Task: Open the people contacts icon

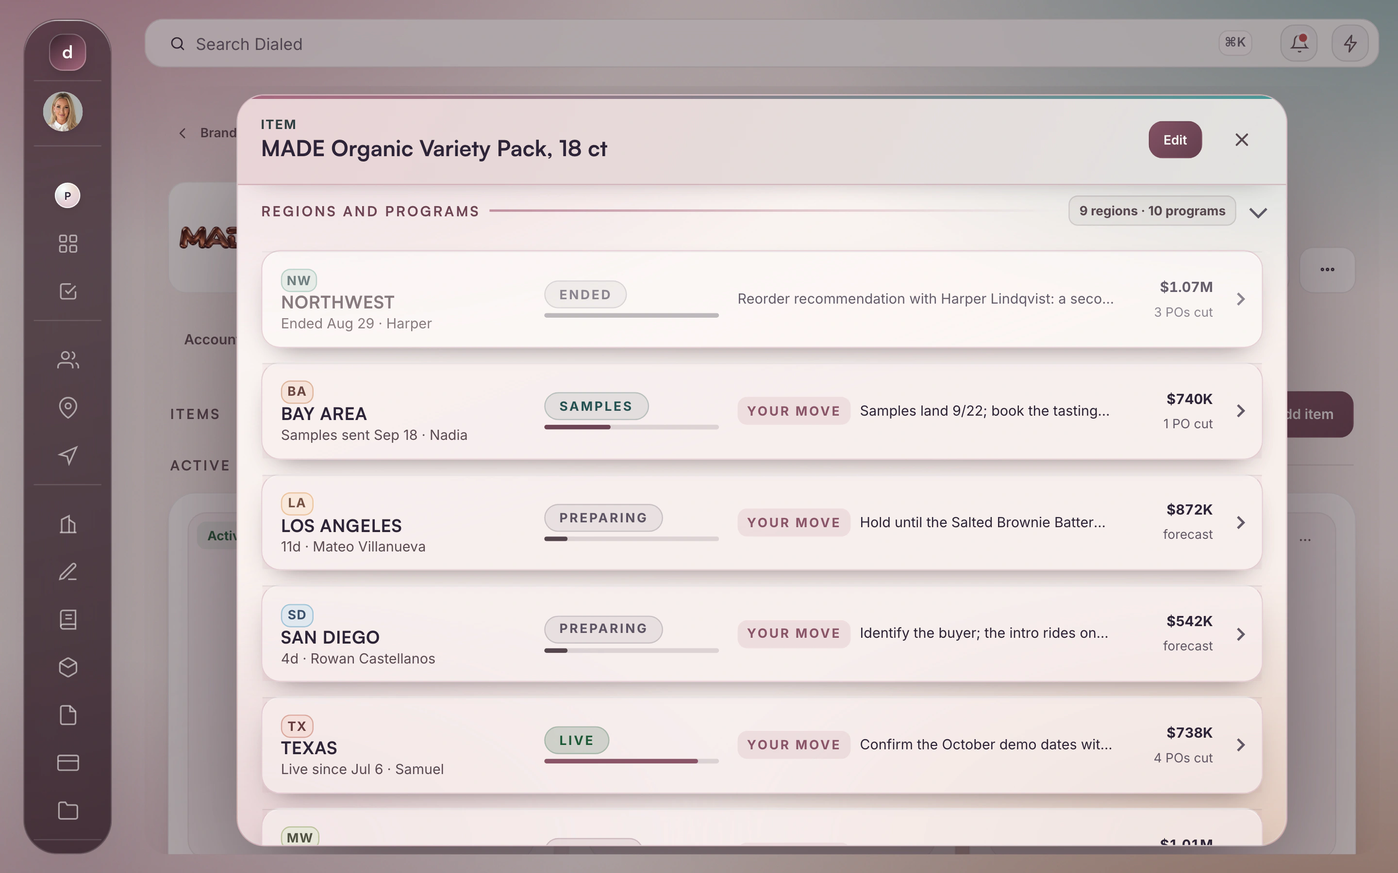Action: [68, 360]
